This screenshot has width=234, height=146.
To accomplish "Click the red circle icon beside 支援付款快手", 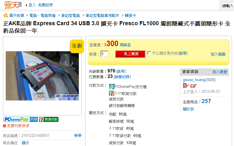I will [x=5, y=126].
